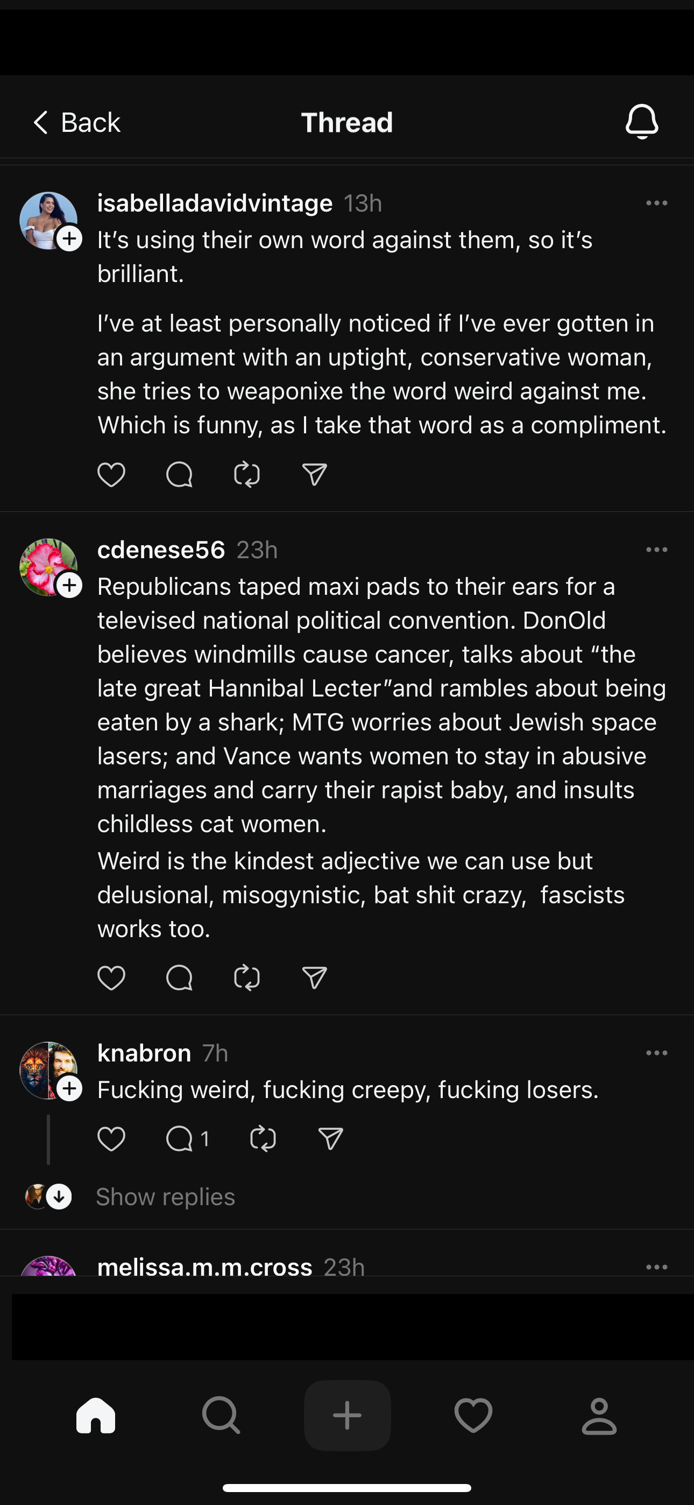This screenshot has width=694, height=1505.
Task: Create a new thread with plus button
Action: pos(347,1416)
